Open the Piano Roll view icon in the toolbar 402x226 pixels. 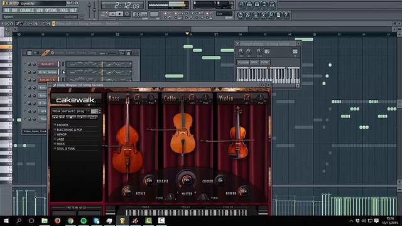tap(257, 4)
